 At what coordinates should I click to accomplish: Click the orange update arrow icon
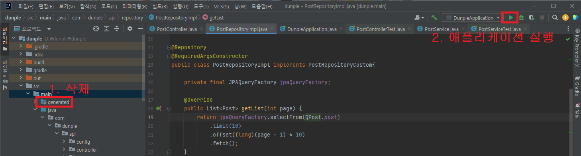click(x=565, y=17)
